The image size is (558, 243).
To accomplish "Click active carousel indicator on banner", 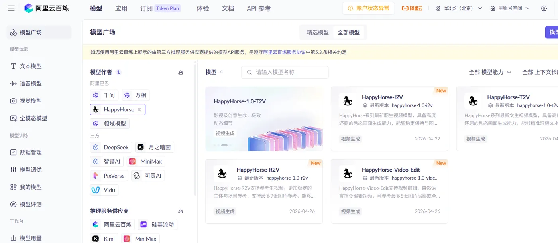I will (x=224, y=145).
